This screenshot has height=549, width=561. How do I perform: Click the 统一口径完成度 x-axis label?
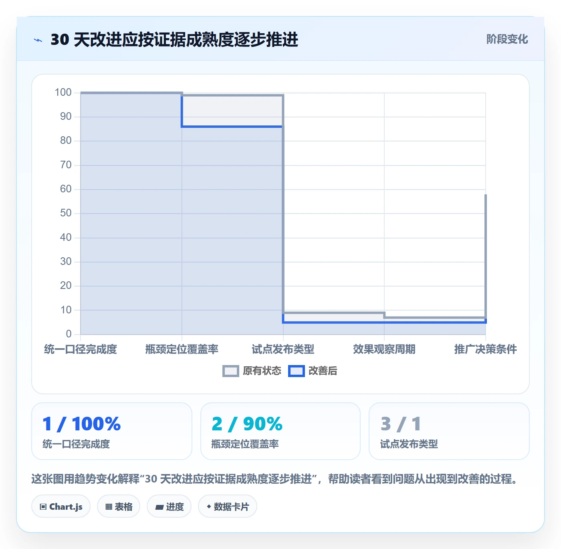pyautogui.click(x=81, y=349)
